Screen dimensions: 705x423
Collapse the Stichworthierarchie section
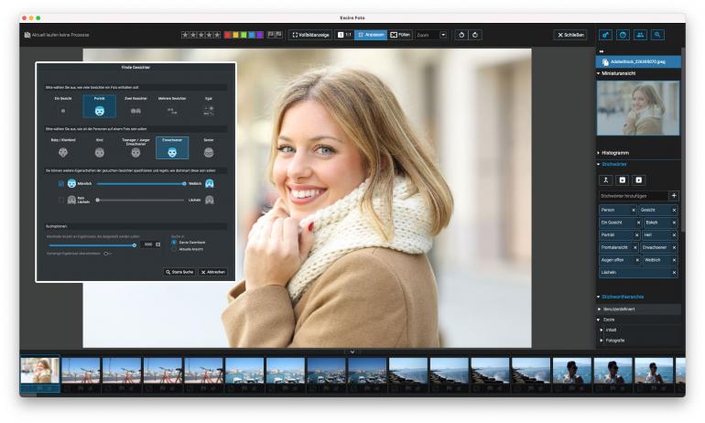click(599, 297)
